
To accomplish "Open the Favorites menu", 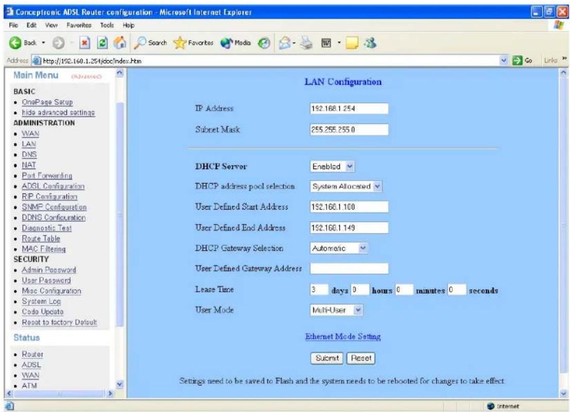I will tap(79, 25).
